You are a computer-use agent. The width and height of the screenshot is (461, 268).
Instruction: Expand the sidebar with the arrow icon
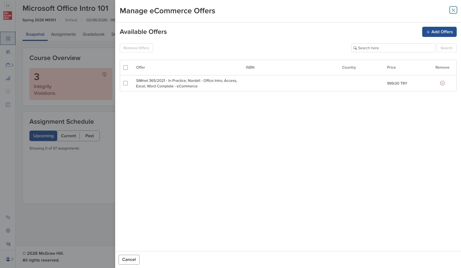[8, 6]
